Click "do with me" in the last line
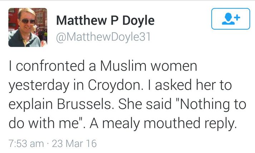 (44, 123)
